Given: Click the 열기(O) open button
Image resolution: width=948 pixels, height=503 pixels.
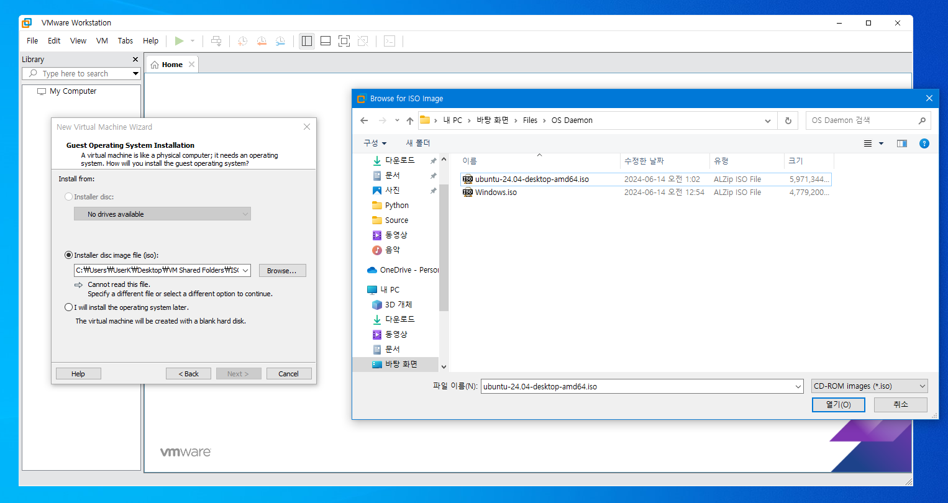Looking at the screenshot, I should click(838, 404).
